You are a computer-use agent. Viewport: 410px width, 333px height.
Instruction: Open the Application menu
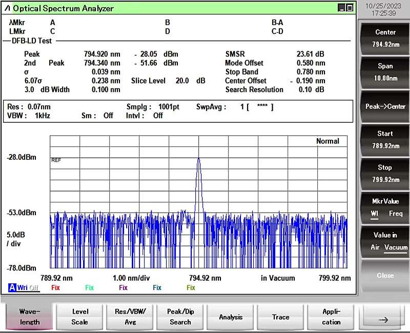click(331, 317)
